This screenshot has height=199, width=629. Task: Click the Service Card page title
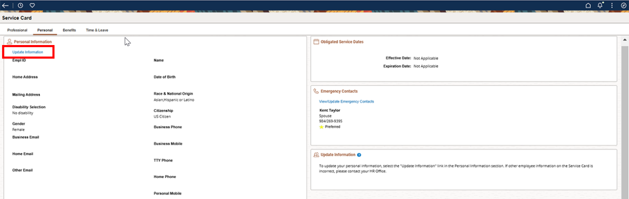(17, 18)
